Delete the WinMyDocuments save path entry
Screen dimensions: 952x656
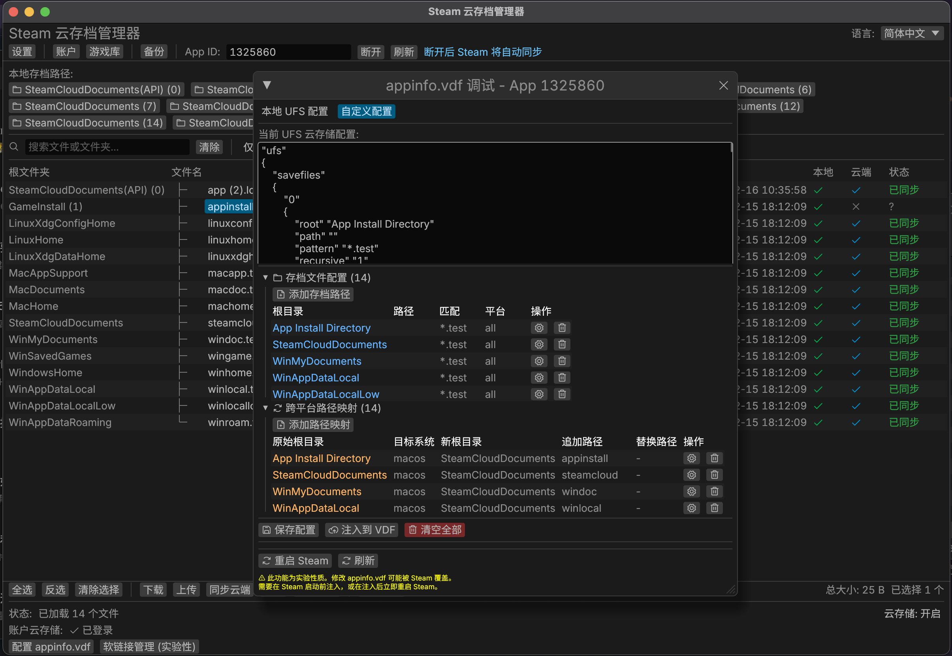coord(562,361)
